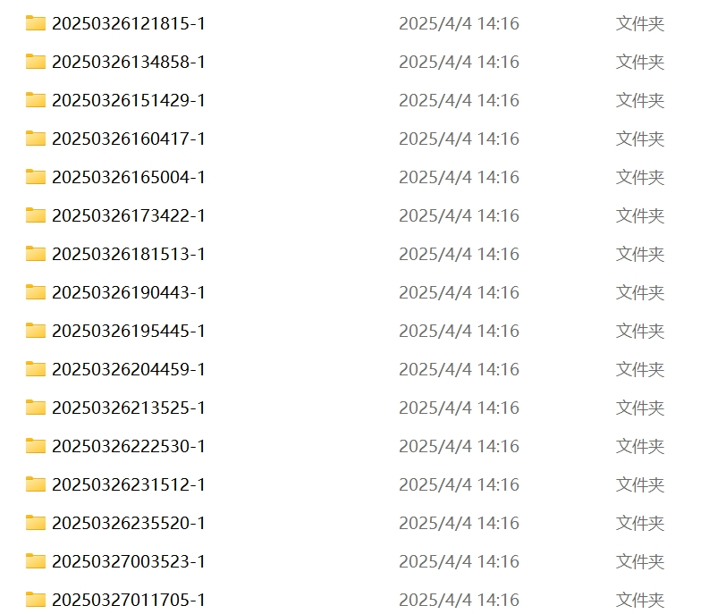Select folder icon of 20250326151429-1
This screenshot has width=709, height=614.
point(36,100)
